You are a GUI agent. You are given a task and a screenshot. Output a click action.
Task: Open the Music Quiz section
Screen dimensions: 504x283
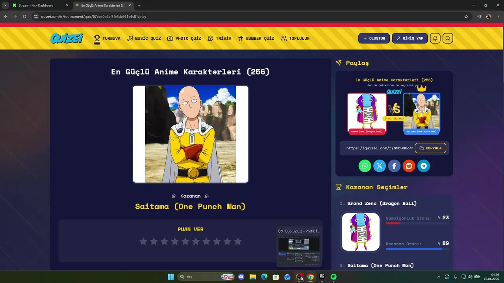pyautogui.click(x=144, y=39)
